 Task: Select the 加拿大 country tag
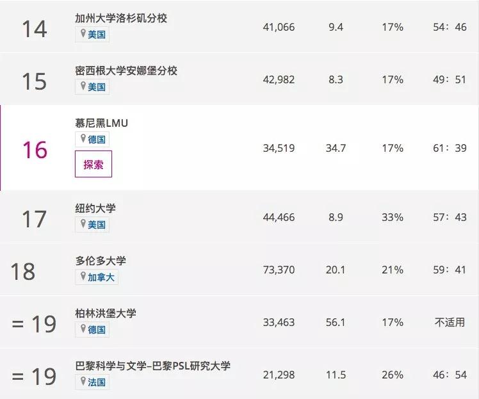tap(102, 277)
